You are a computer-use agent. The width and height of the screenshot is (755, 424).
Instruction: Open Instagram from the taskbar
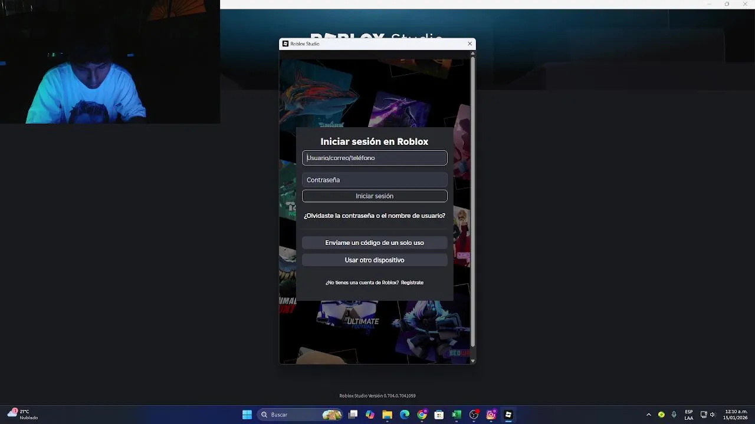(491, 415)
